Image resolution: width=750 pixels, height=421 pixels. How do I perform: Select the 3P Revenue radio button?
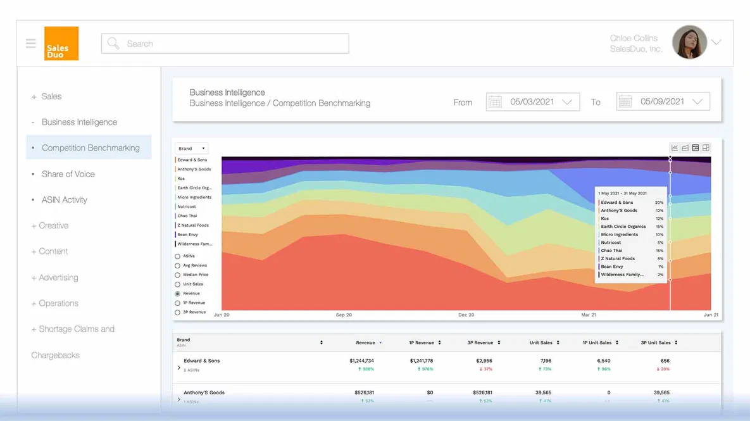point(177,312)
